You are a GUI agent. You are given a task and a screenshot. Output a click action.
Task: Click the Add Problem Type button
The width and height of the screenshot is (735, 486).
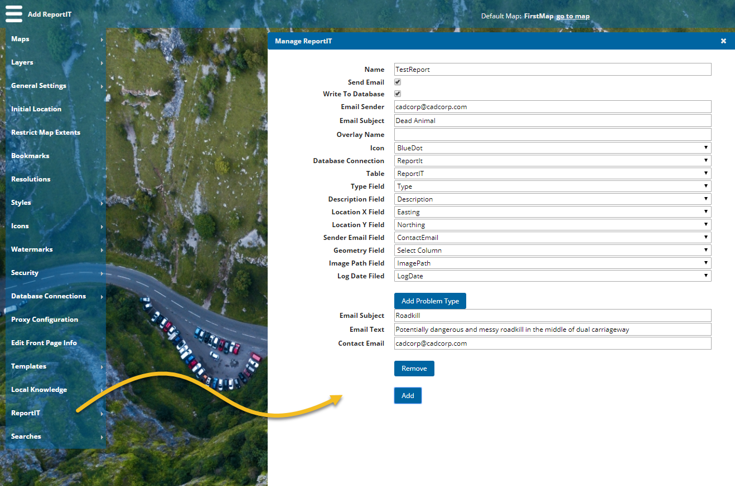coord(430,301)
